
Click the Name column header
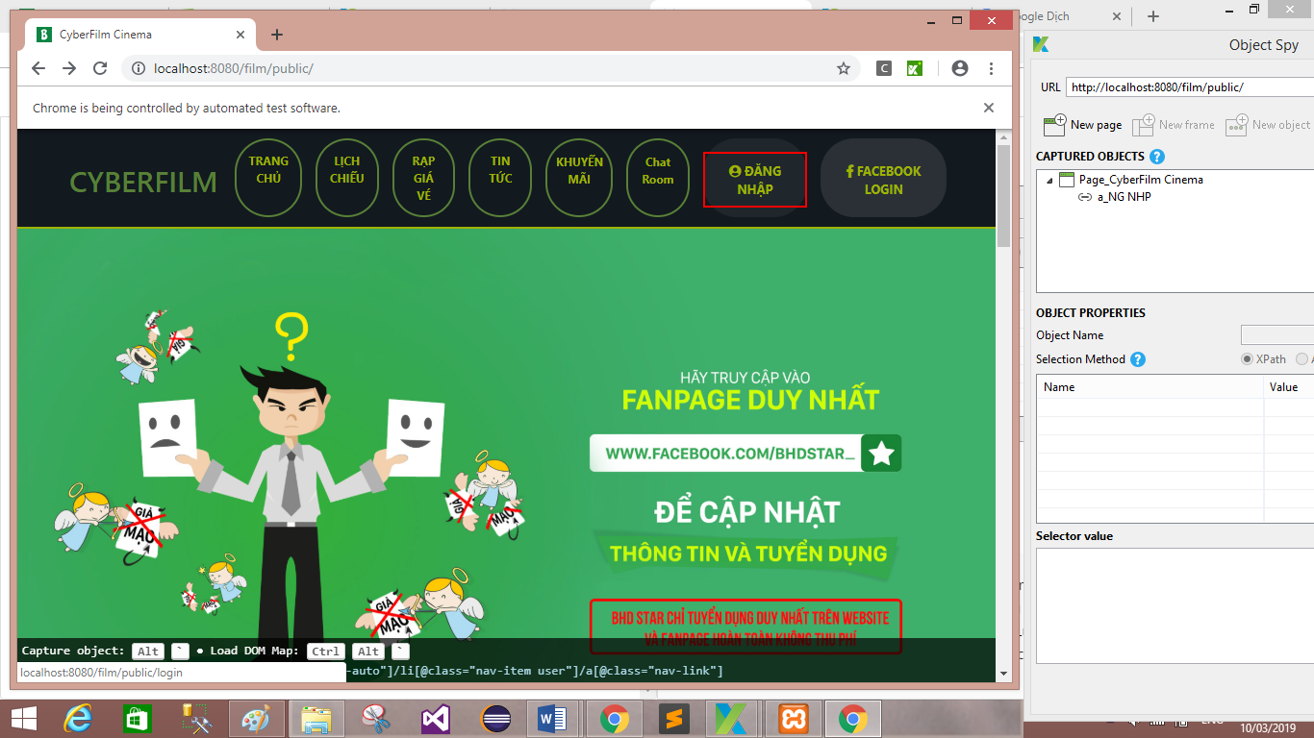pyautogui.click(x=1150, y=387)
